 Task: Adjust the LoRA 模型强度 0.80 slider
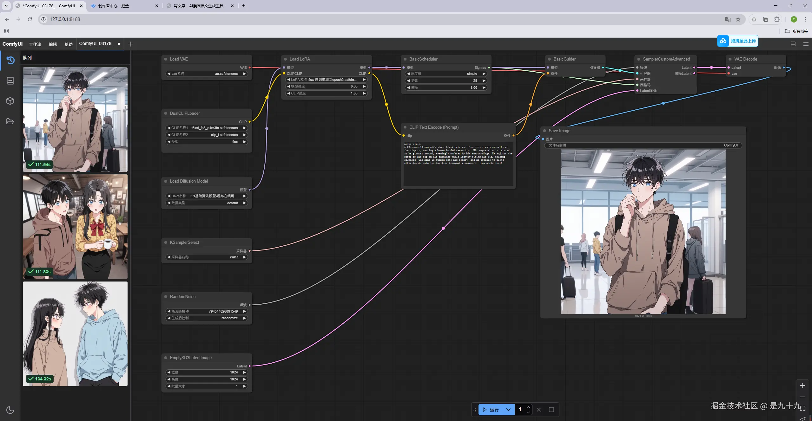[x=327, y=86]
